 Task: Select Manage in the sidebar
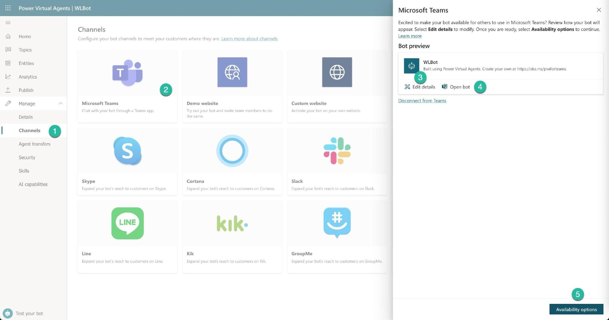click(27, 103)
